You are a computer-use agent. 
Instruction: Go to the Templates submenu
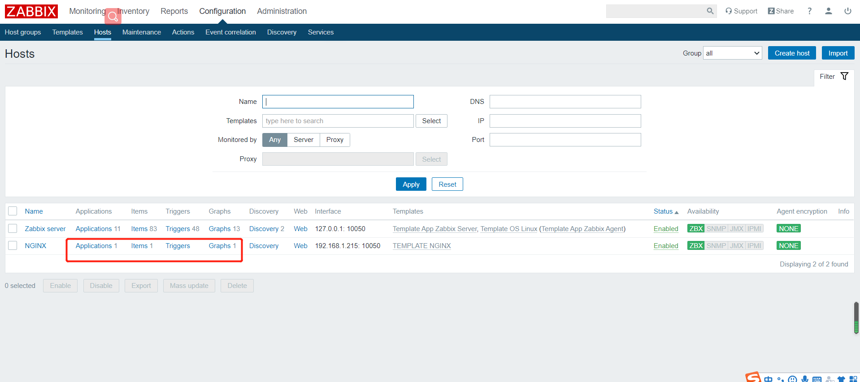pyautogui.click(x=68, y=32)
